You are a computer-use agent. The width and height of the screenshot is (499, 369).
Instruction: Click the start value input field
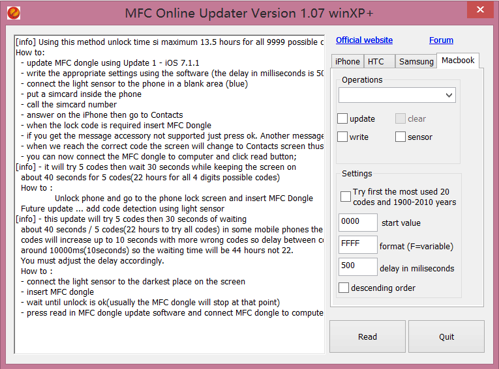tap(357, 223)
